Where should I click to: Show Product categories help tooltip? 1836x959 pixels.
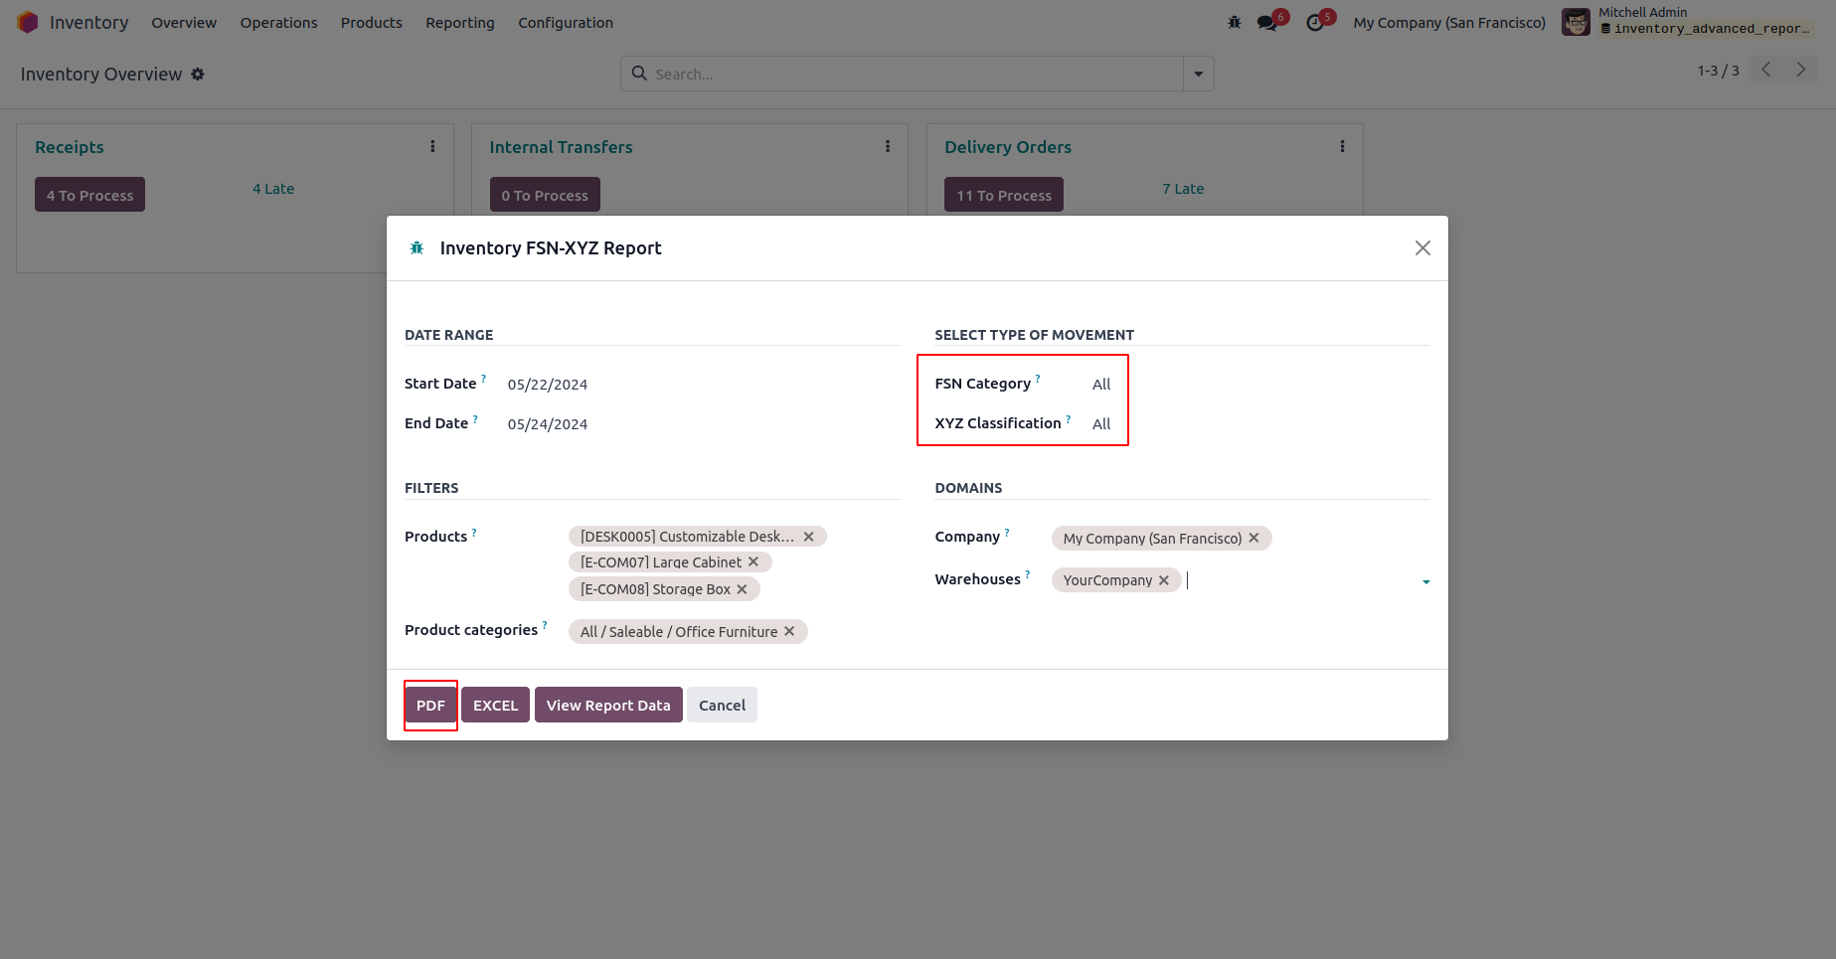[x=545, y=625]
